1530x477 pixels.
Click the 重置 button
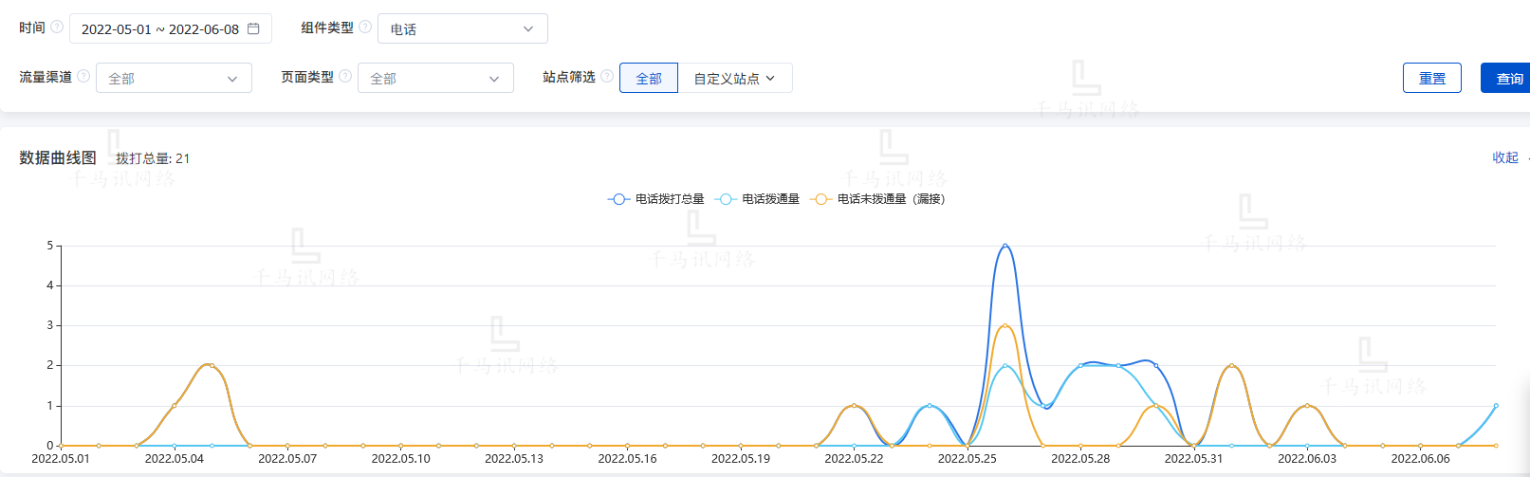[1431, 78]
